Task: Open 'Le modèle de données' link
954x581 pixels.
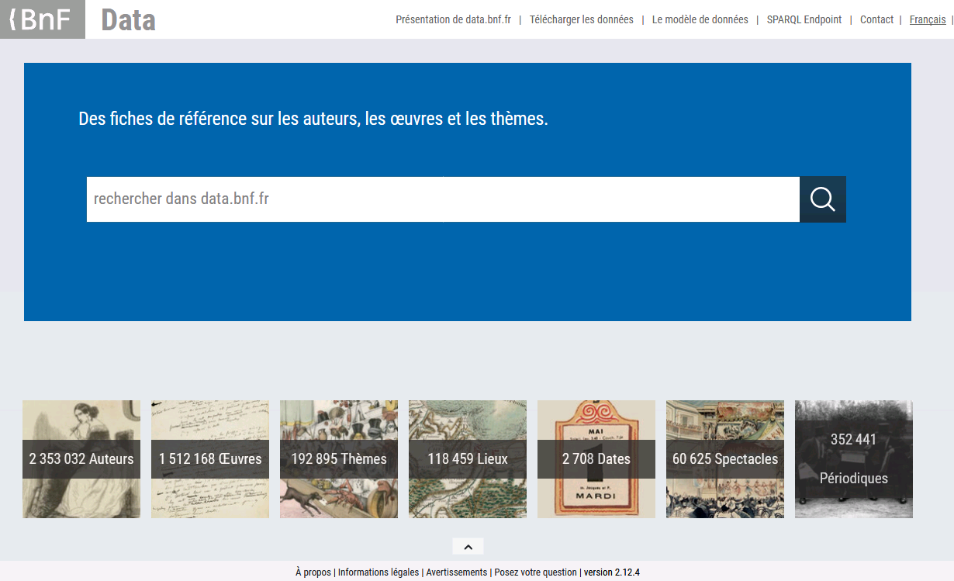Action: pyautogui.click(x=700, y=19)
